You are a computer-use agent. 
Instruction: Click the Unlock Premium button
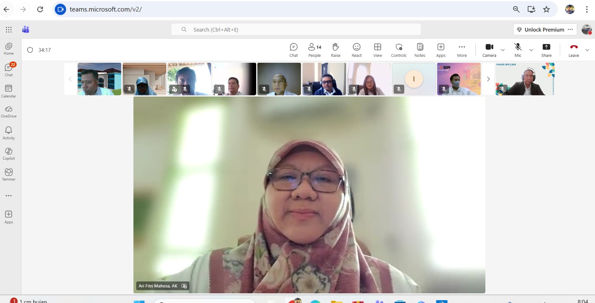click(540, 30)
